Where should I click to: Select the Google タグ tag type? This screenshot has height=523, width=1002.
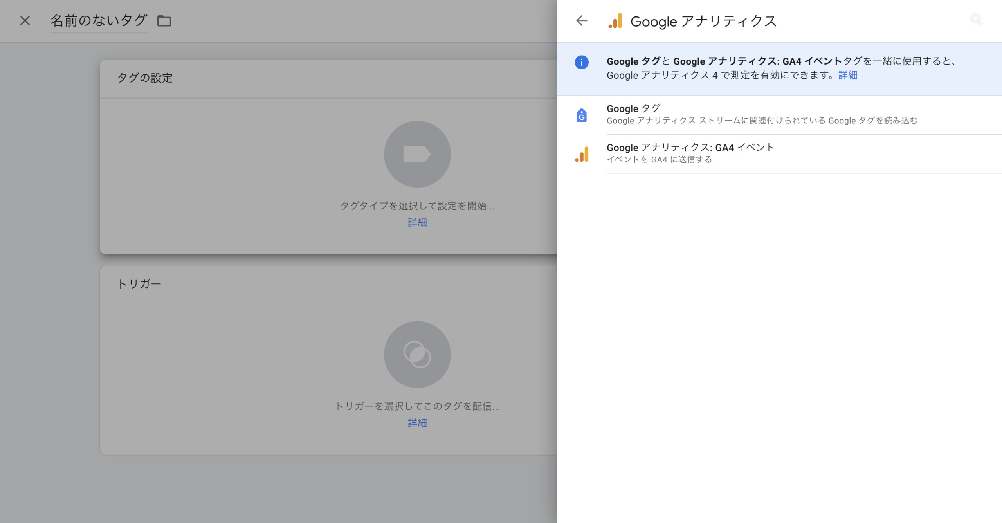point(779,115)
